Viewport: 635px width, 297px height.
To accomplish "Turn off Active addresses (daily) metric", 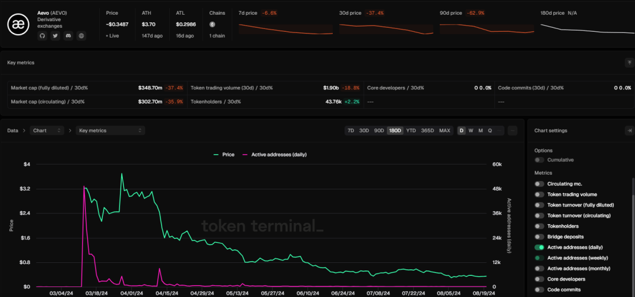I will (539, 248).
